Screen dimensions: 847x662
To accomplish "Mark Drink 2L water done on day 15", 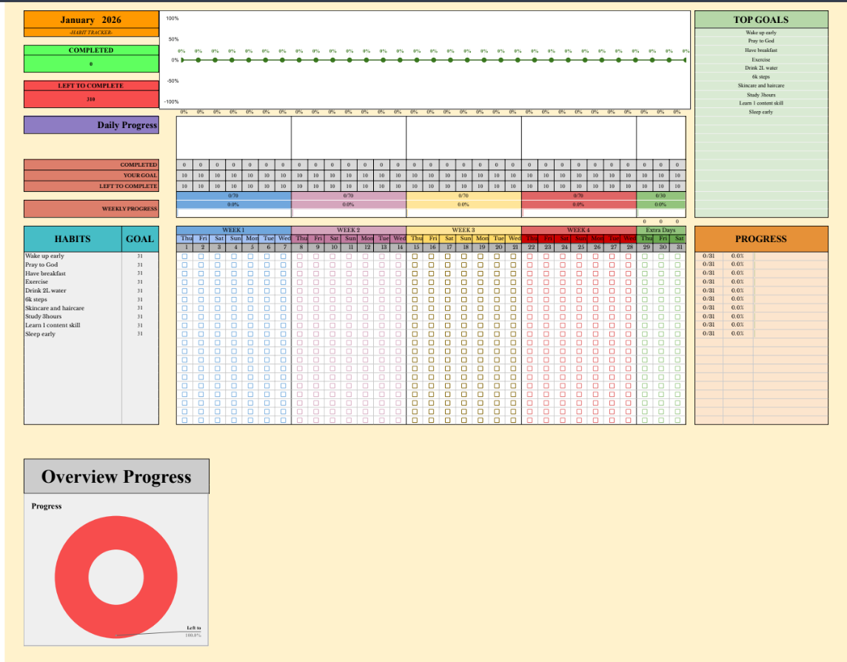I will [x=415, y=291].
